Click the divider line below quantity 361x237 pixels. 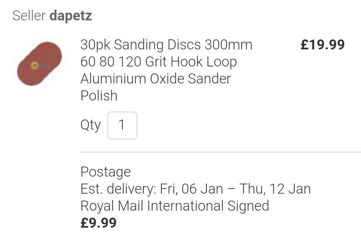click(221, 152)
